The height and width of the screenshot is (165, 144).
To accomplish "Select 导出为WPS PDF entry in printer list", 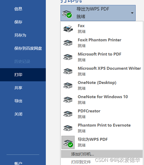I will pyautogui.click(x=102, y=142).
